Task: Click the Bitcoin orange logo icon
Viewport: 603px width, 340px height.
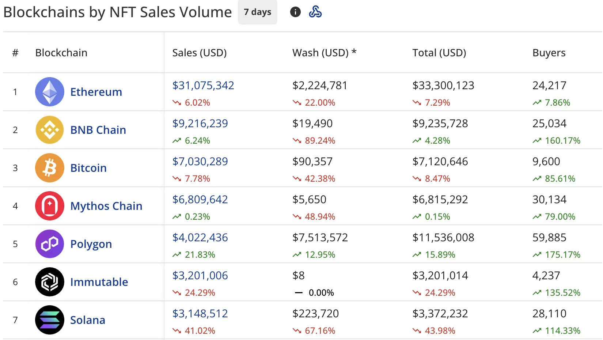Action: pyautogui.click(x=49, y=168)
